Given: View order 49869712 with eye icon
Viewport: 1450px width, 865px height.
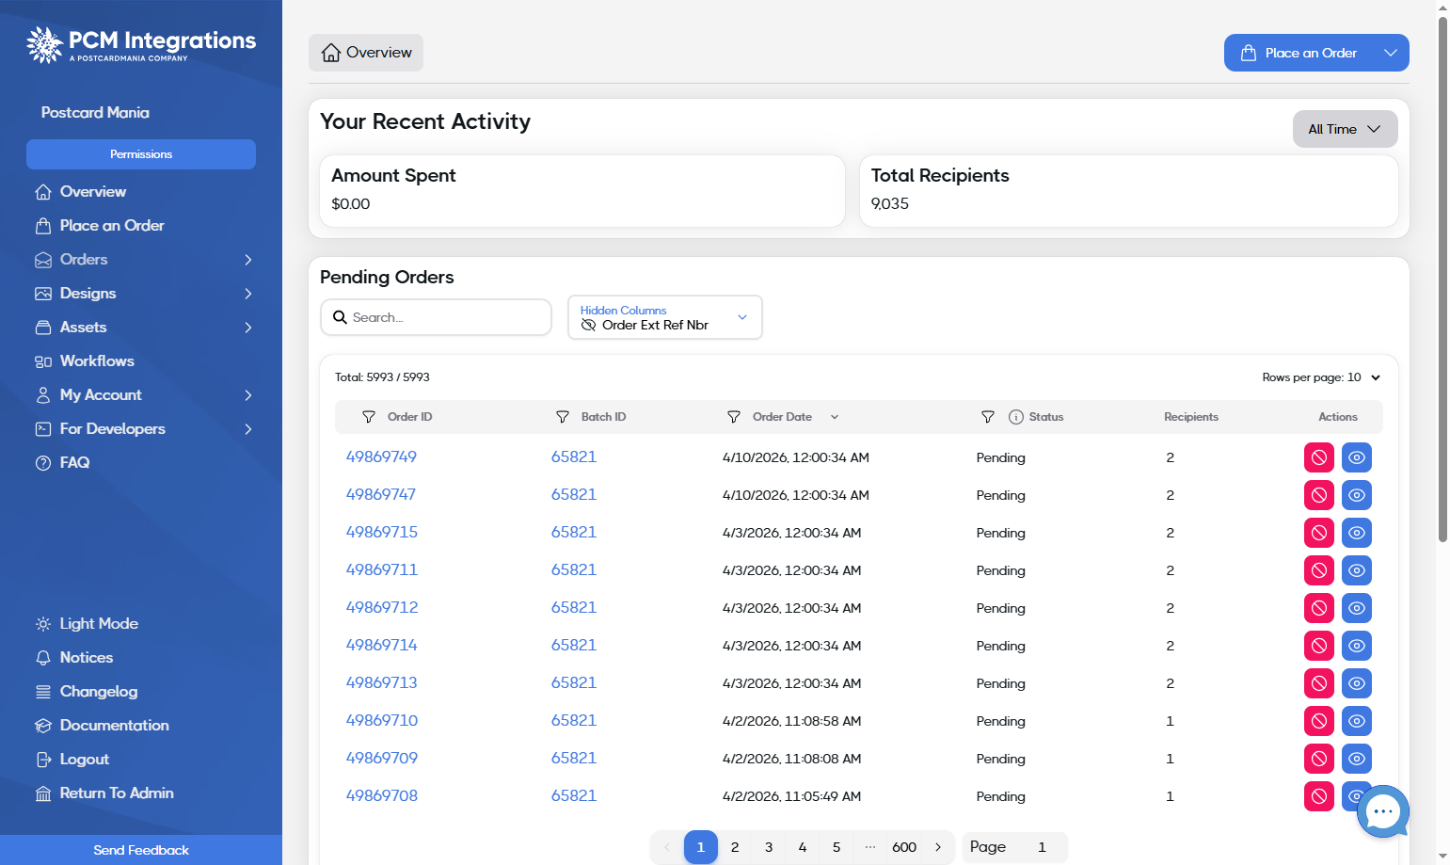Looking at the screenshot, I should coord(1357,608).
